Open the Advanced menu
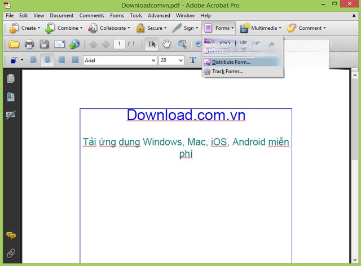 (159, 15)
